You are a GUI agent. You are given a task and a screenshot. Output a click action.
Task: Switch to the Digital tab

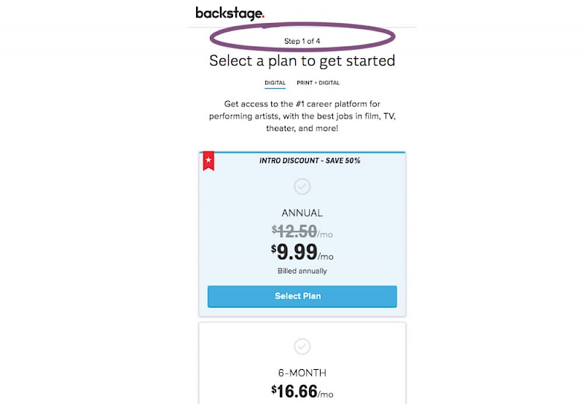click(275, 83)
